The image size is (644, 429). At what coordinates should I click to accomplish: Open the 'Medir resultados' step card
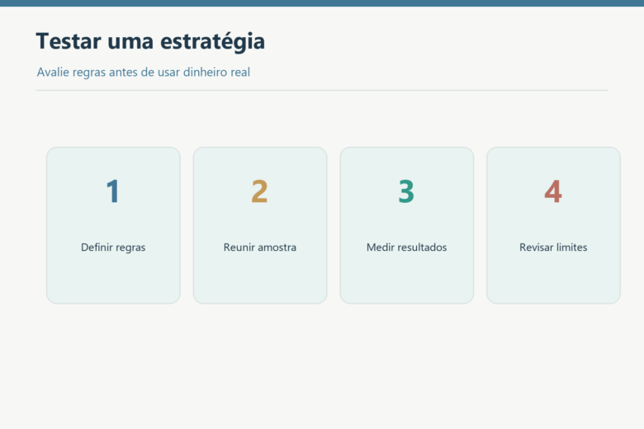coord(406,225)
